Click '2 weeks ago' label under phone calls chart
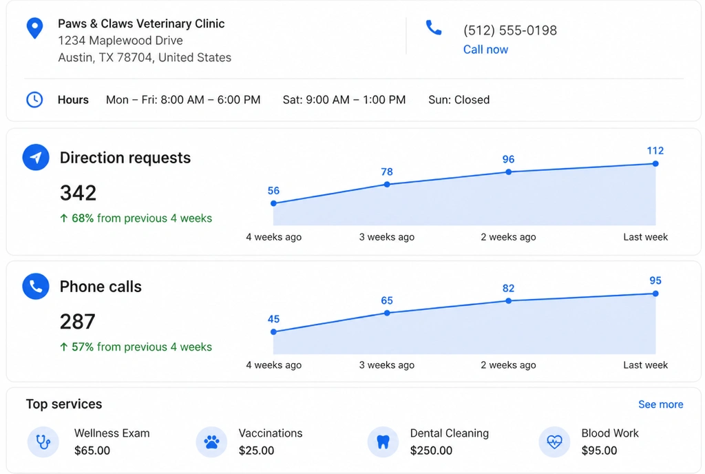 (x=508, y=365)
